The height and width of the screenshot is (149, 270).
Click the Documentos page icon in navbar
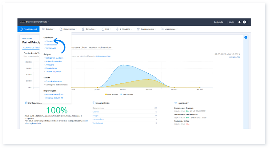click(61, 29)
